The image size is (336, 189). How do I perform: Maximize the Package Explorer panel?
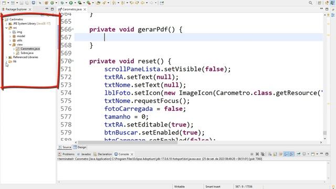coord(52,9)
